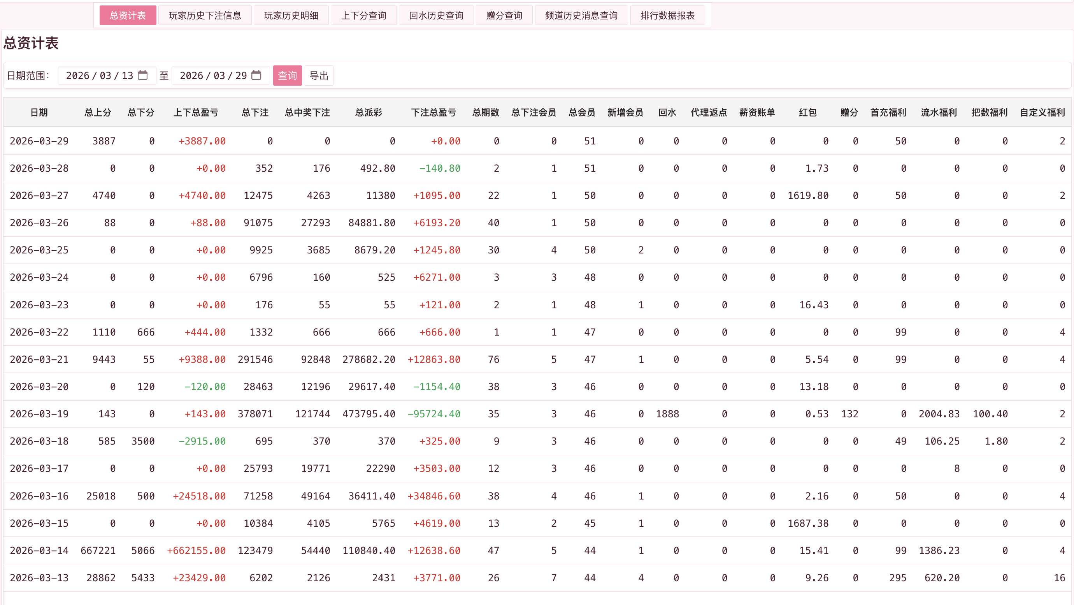Open 回水历史查询 tab

tap(436, 16)
